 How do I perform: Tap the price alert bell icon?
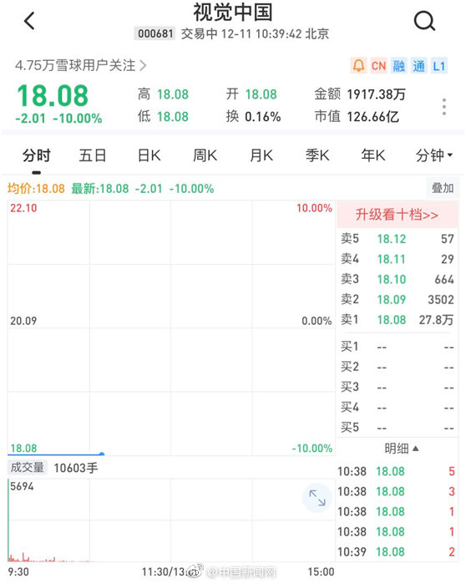tap(358, 66)
